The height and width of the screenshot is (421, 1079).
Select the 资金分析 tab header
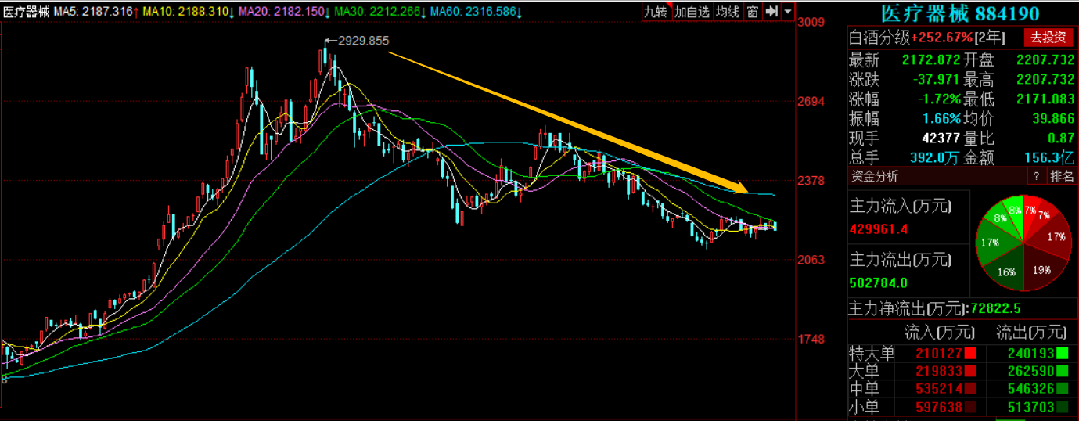(875, 176)
